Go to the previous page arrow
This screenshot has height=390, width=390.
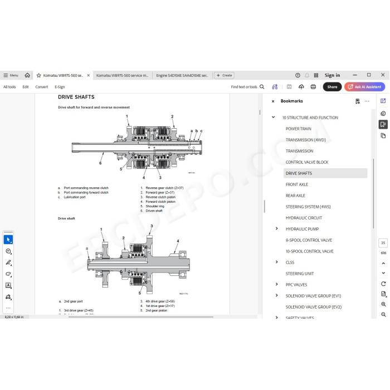pos(383,263)
